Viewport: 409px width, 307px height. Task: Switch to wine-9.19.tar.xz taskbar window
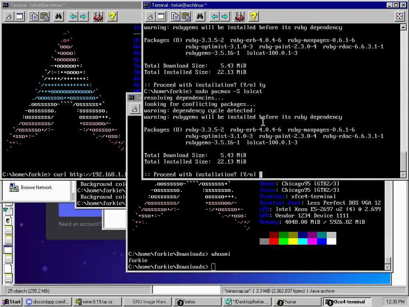(97, 302)
